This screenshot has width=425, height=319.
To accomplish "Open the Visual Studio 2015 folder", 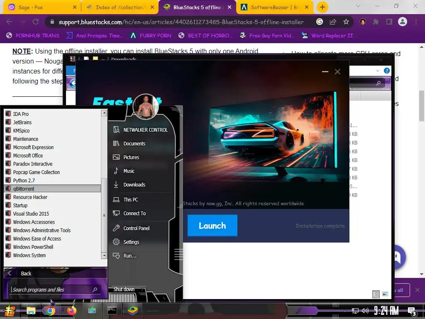I will coord(52,214).
